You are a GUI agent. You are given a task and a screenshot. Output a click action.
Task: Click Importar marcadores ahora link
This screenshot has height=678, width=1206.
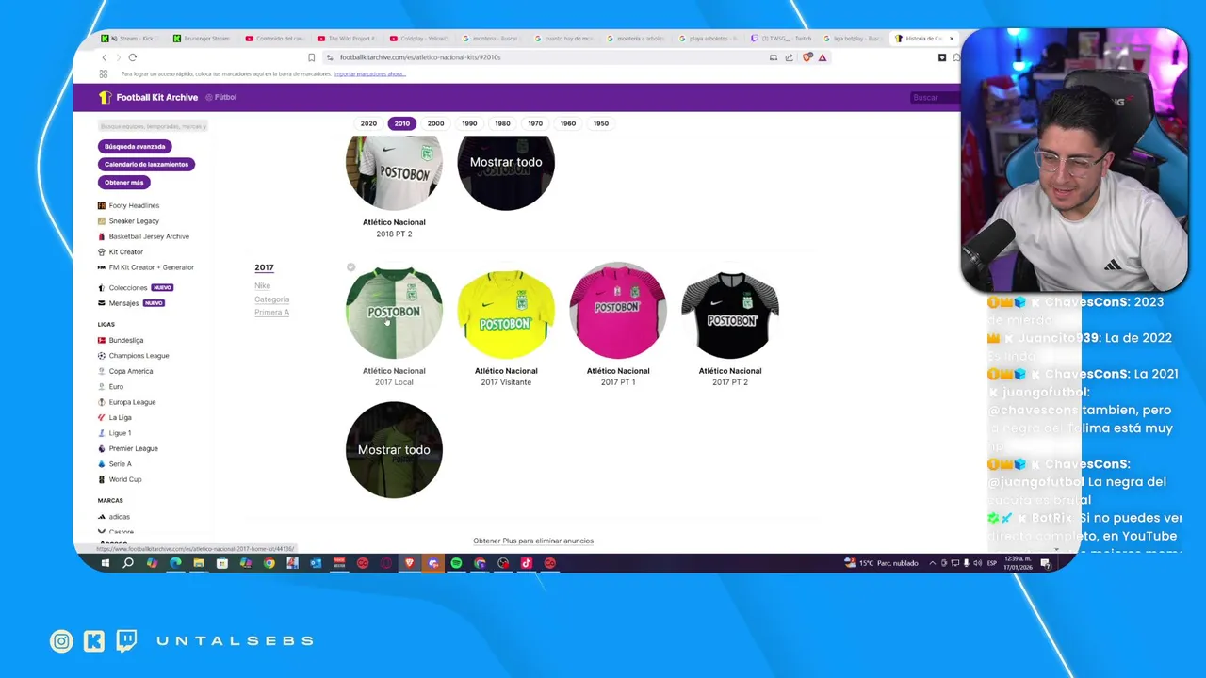pos(369,73)
